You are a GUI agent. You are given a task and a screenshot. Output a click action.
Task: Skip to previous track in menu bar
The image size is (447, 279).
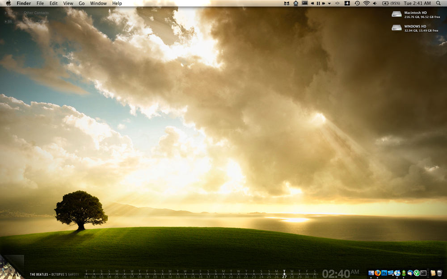pos(312,4)
